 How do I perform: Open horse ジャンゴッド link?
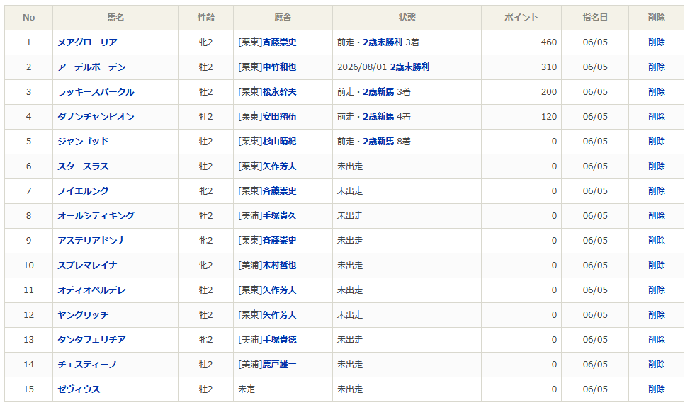(83, 141)
